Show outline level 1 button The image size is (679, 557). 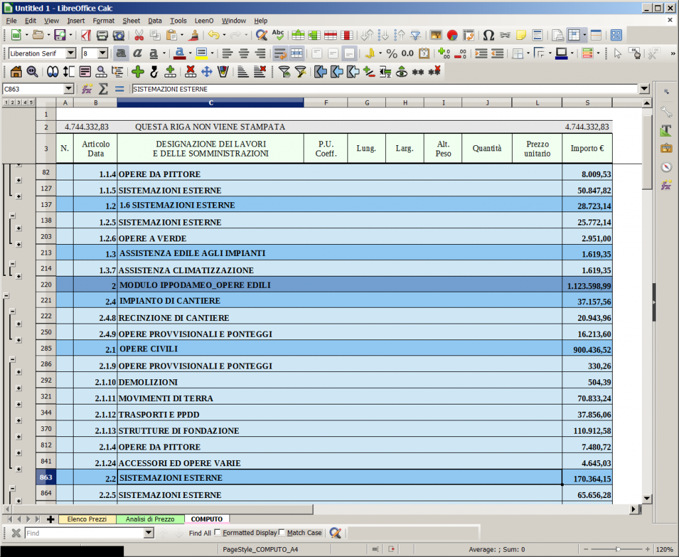coord(6,102)
